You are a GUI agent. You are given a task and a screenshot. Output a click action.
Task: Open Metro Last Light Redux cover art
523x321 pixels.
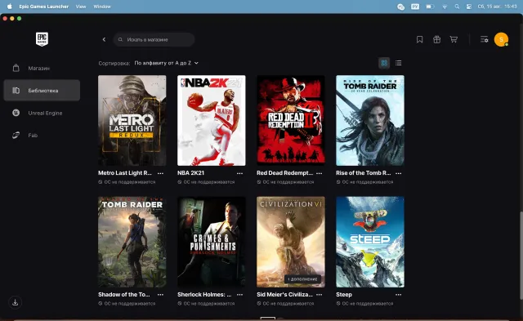pos(132,120)
